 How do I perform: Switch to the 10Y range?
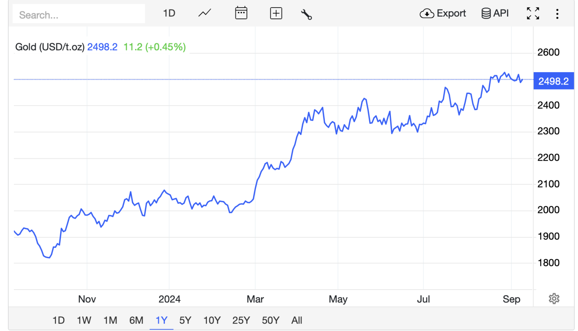click(212, 320)
